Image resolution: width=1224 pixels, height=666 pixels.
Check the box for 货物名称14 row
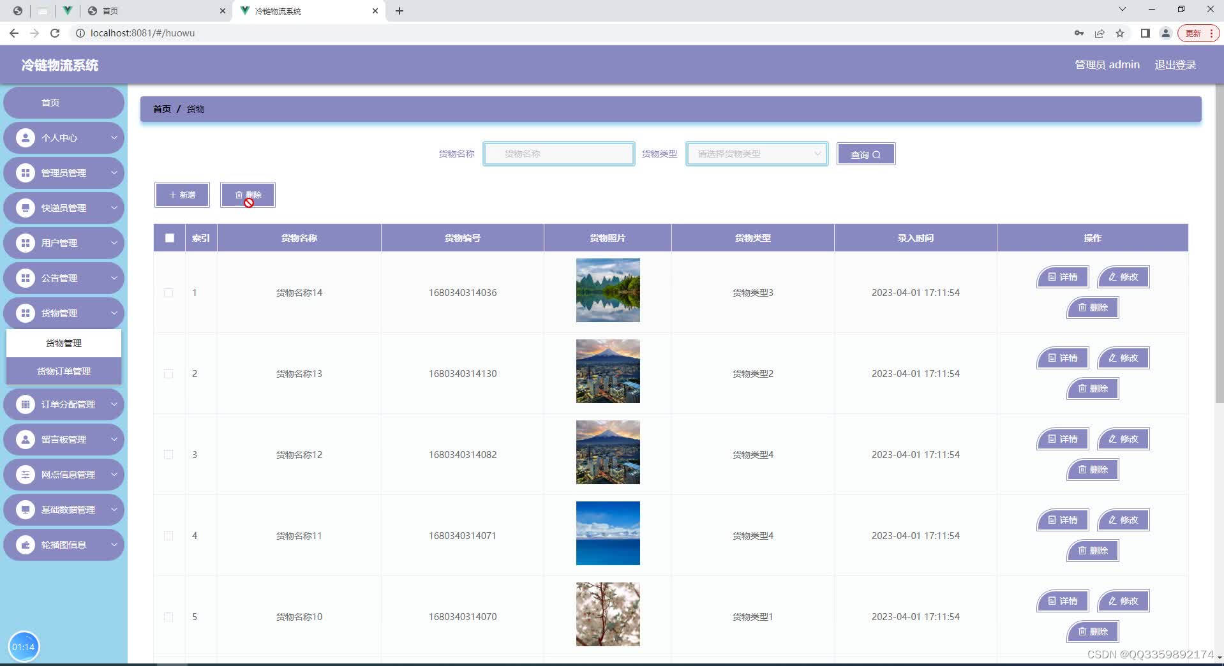coord(168,293)
